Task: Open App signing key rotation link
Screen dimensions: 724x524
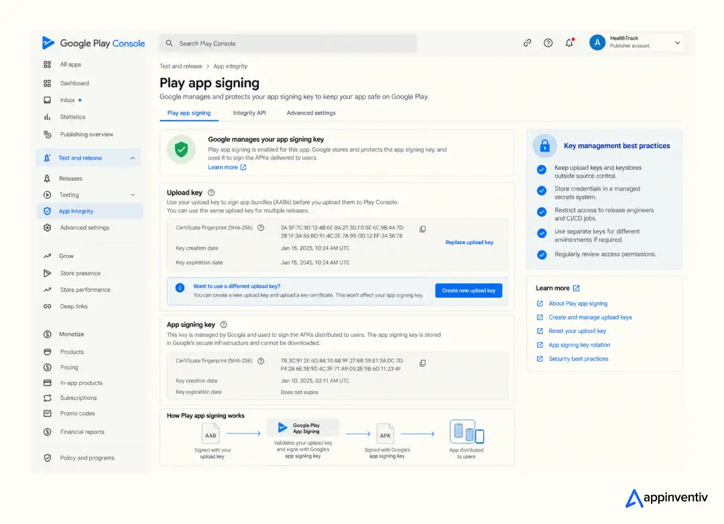Action: tap(579, 345)
